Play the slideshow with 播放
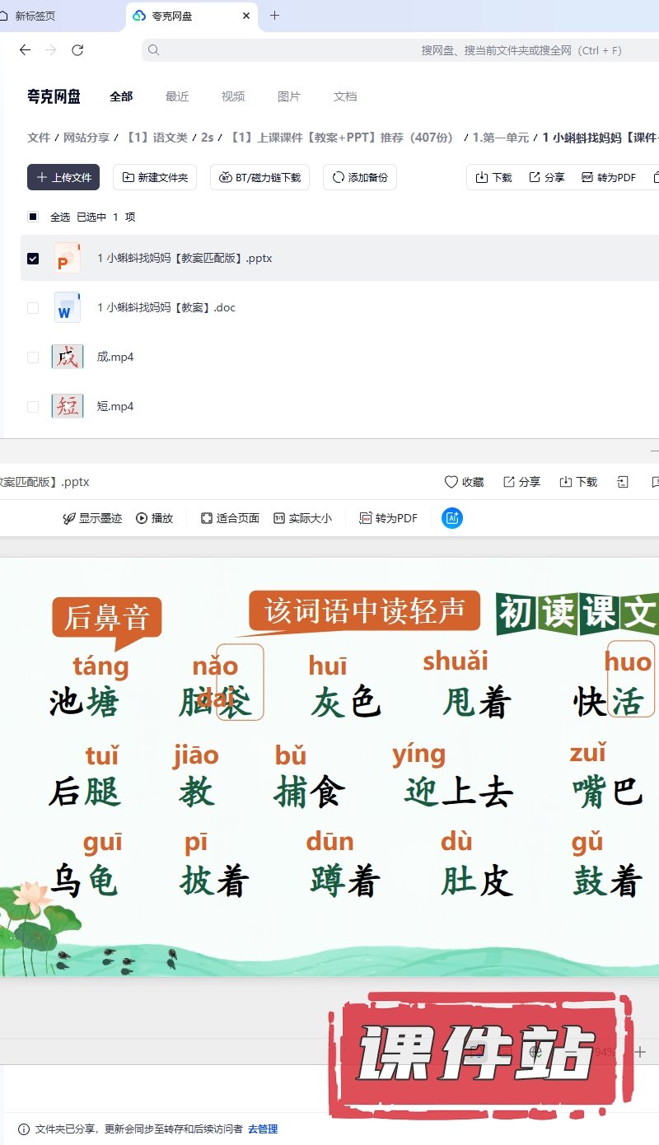 point(155,518)
